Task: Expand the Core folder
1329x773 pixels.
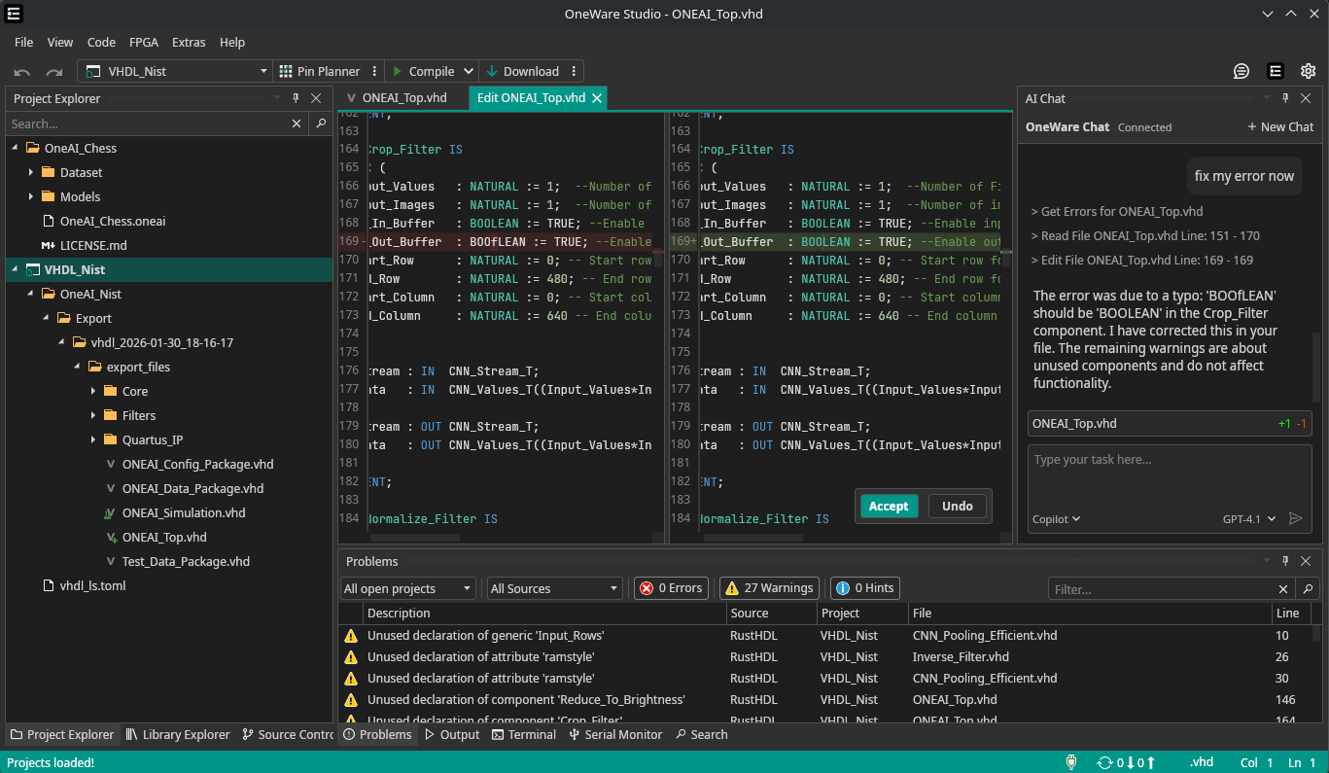Action: 93,391
